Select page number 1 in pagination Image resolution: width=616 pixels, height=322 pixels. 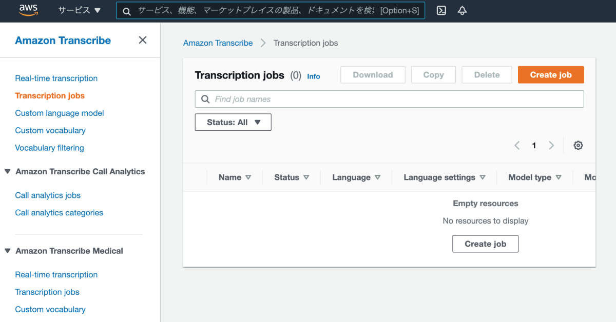point(534,146)
